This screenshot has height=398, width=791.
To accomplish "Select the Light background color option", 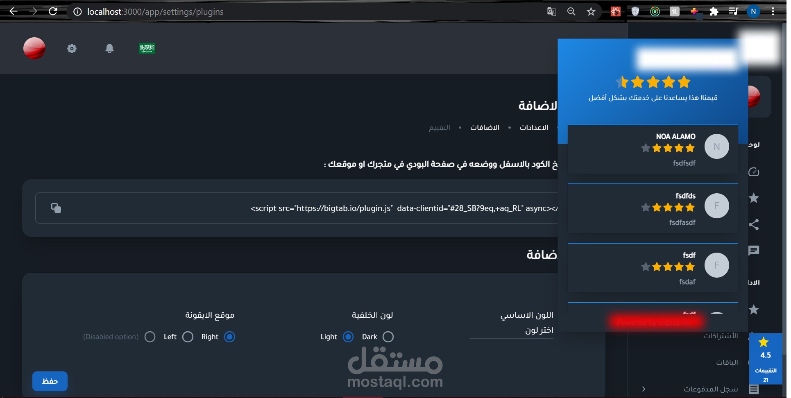I will coord(348,337).
